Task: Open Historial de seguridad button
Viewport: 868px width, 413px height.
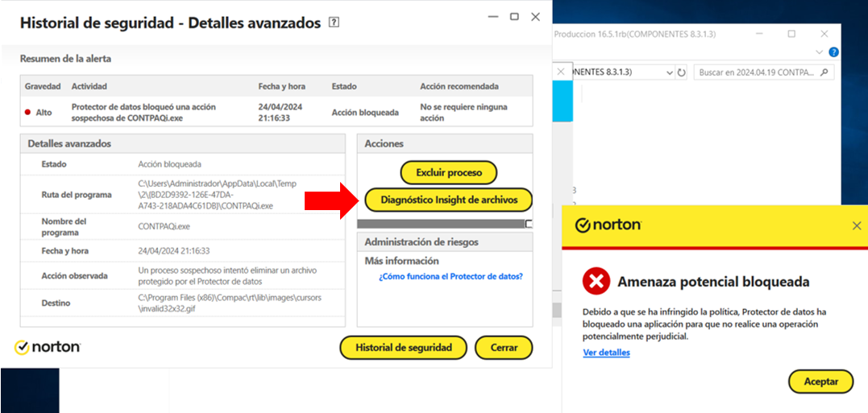Action: [404, 348]
